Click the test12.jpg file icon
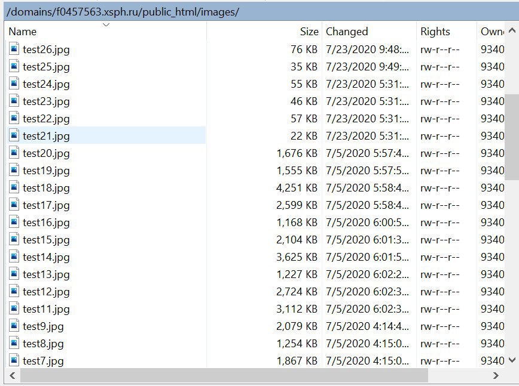 [14, 291]
